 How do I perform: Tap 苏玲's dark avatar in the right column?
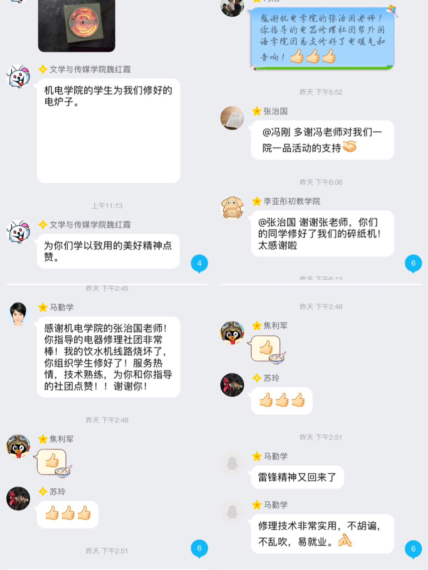(x=232, y=385)
